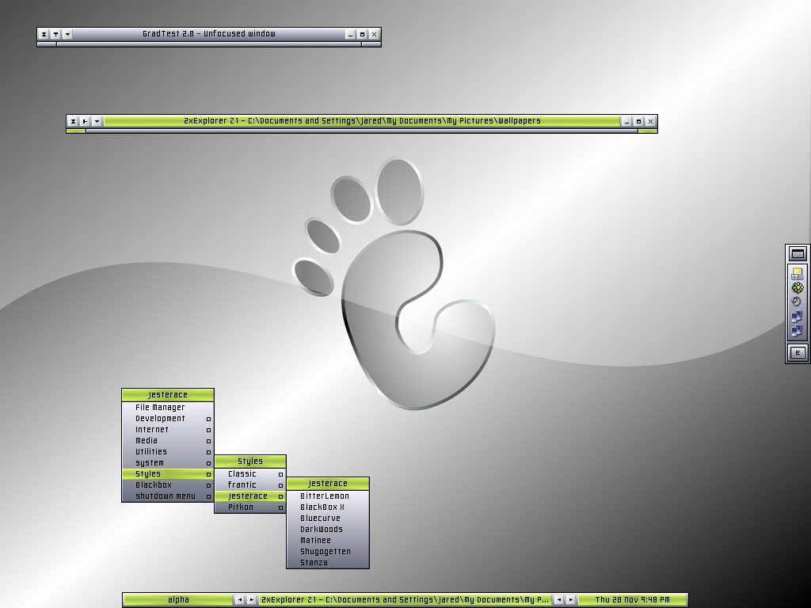Click the 2xExplorer Wallpapers title bar
This screenshot has height=608, width=811.
click(x=362, y=121)
